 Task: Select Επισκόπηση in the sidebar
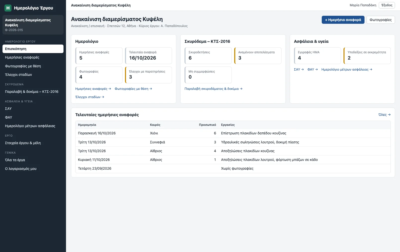(33, 49)
